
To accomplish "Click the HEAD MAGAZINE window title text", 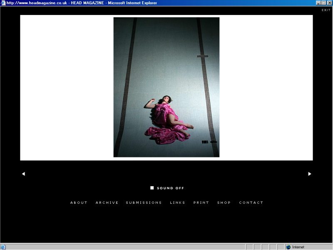I will (x=82, y=3).
